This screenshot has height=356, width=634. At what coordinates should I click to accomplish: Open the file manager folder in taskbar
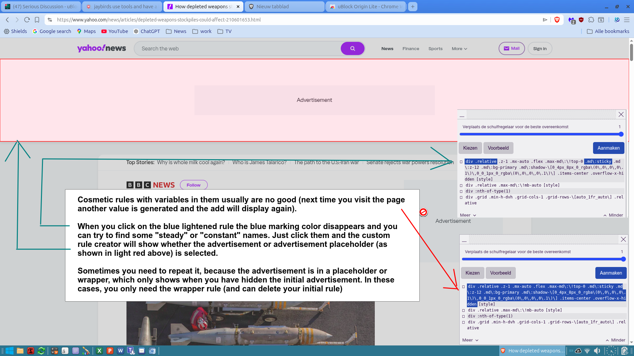[20, 351]
